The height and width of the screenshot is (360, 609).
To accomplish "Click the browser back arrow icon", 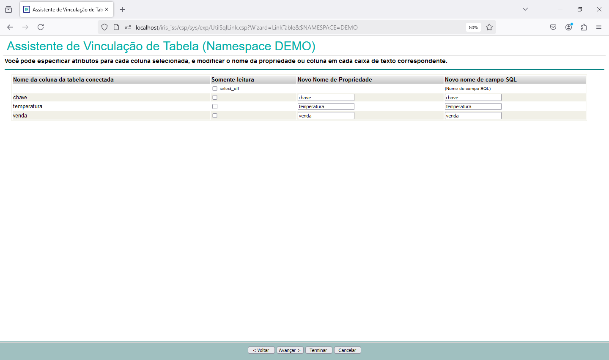I will (x=10, y=27).
